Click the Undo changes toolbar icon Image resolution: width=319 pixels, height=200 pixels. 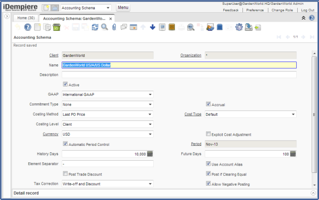click(x=18, y=27)
